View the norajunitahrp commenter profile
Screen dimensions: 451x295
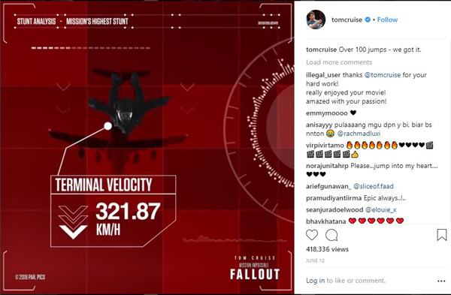pos(327,166)
